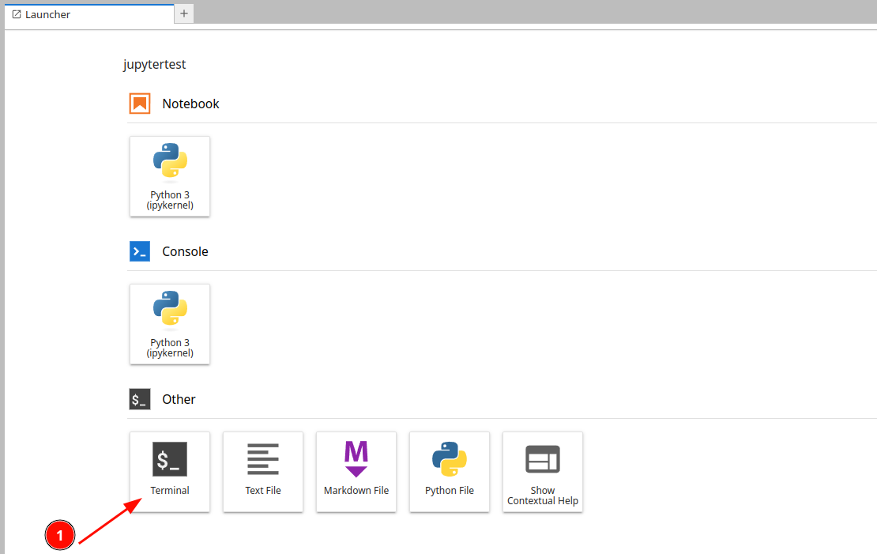
Task: Create a new Text File
Action: [263, 471]
